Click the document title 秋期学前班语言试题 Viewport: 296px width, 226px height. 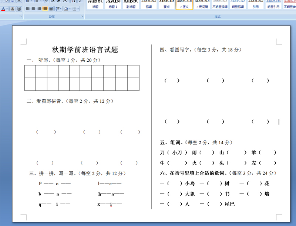(x=85, y=50)
